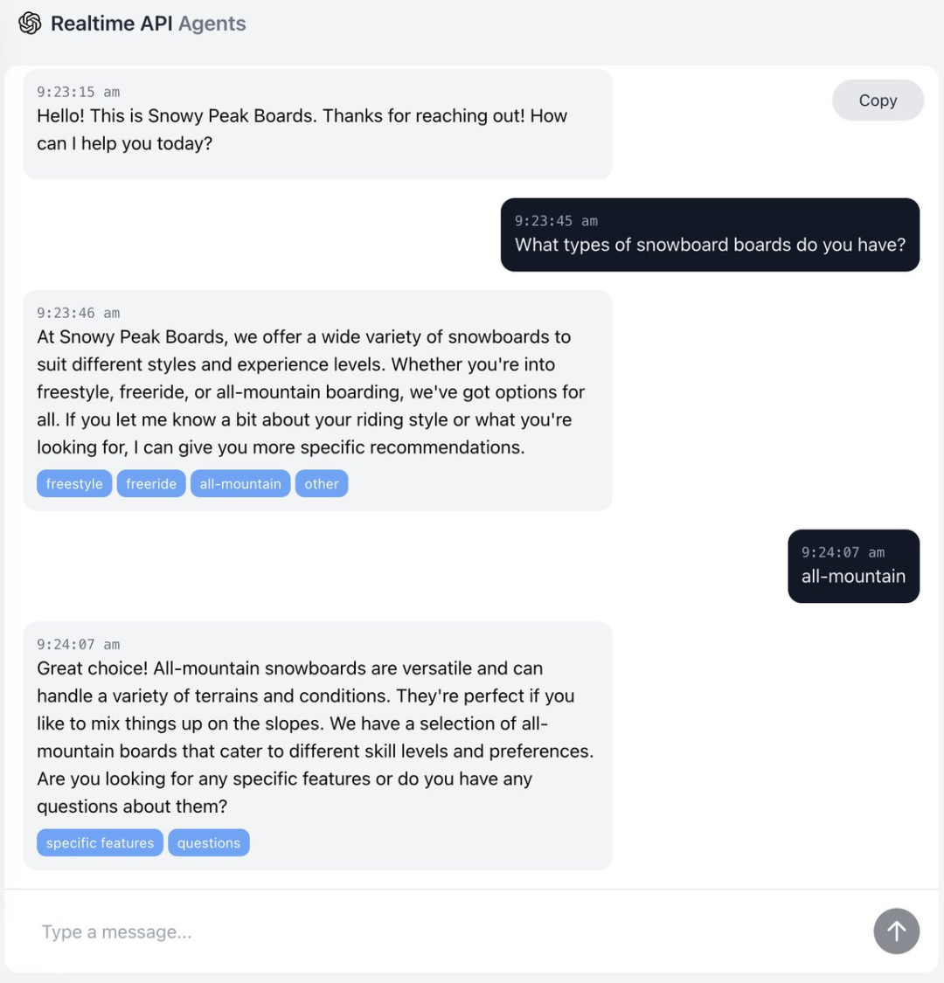Click the "Agents" text in the header
The width and height of the screenshot is (944, 983).
[x=212, y=24]
